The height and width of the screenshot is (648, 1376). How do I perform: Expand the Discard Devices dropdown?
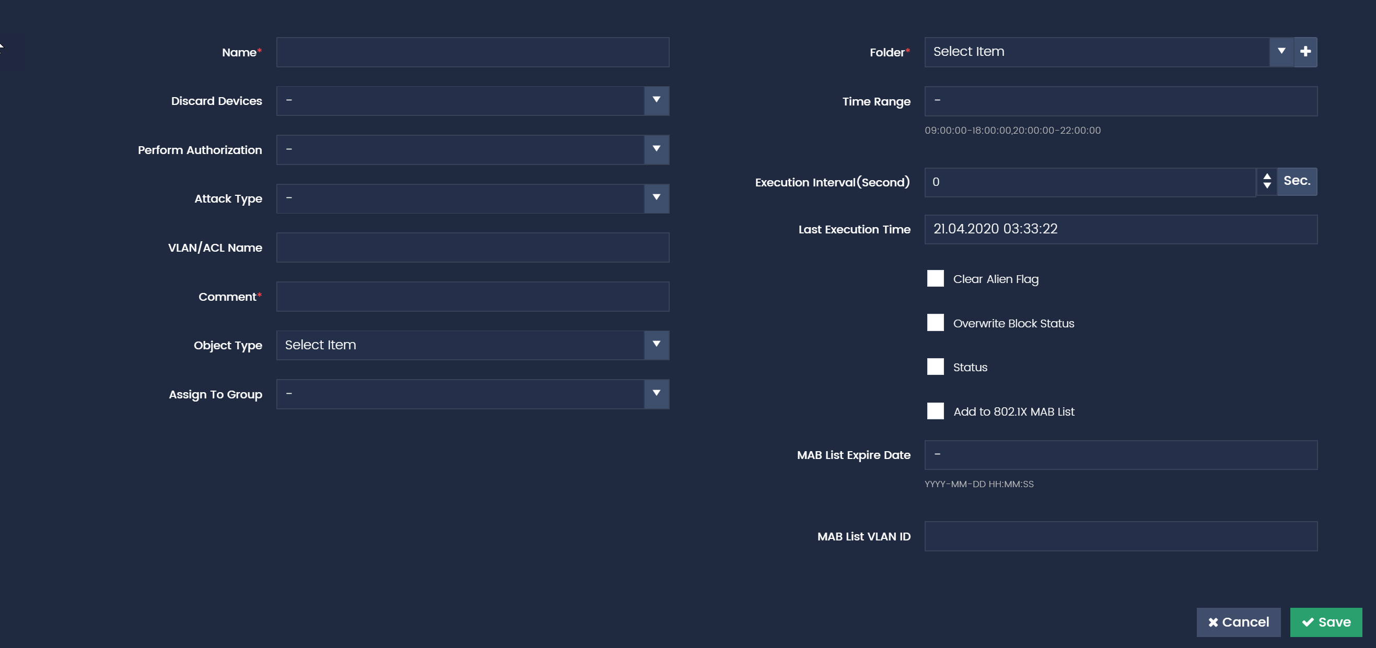point(657,101)
